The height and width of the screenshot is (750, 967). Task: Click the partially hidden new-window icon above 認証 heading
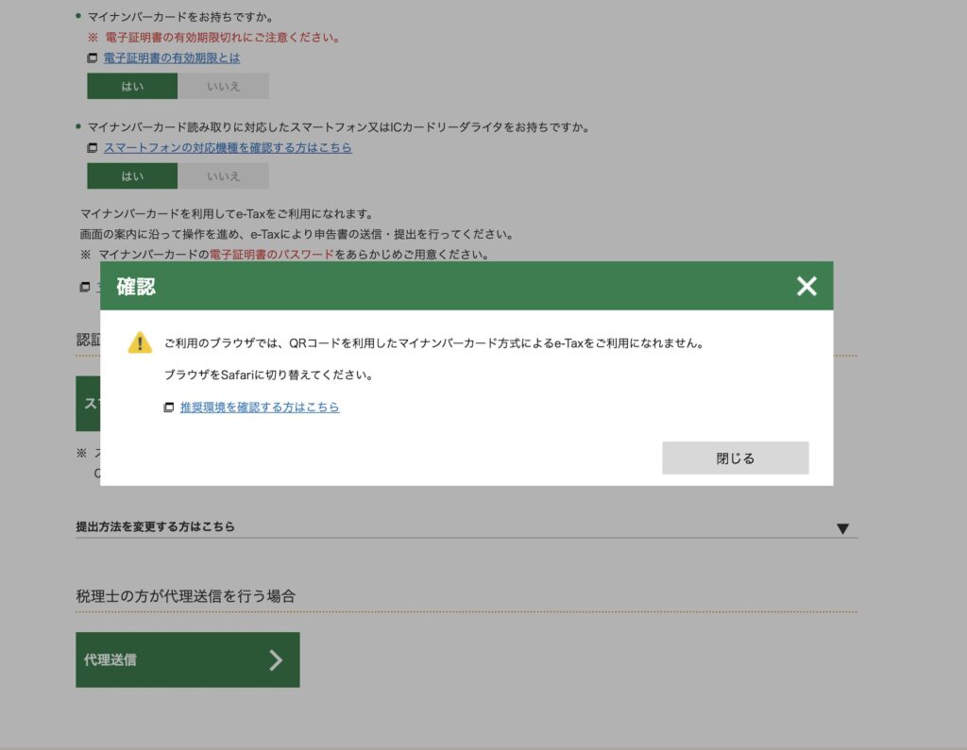coord(85,287)
